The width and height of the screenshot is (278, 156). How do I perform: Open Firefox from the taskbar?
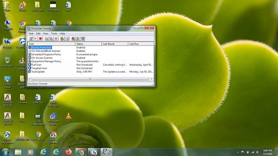coord(69,152)
